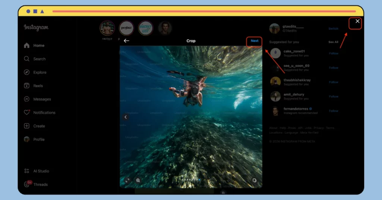Viewport: 382px width, 200px height.
Task: Click Create plus icon in sidebar
Action: (27, 126)
